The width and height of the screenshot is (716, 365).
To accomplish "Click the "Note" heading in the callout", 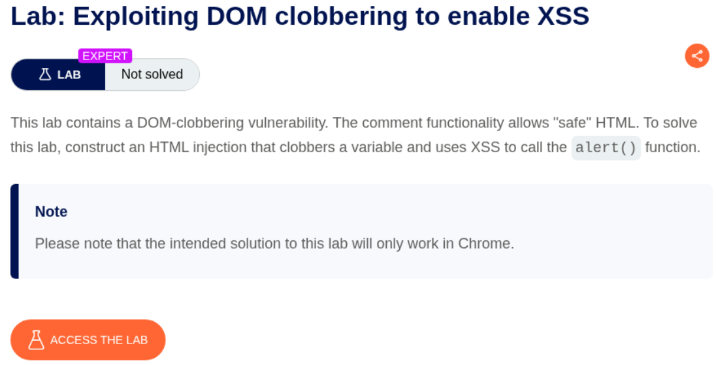I will (51, 212).
